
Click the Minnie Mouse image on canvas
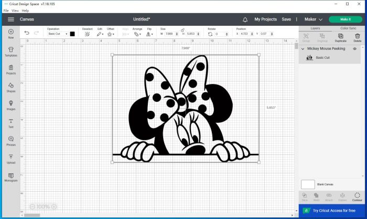pos(186,108)
